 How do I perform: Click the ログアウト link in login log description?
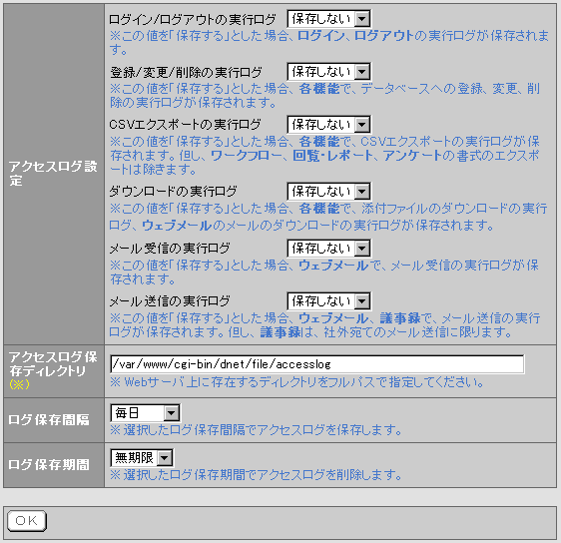tap(384, 36)
